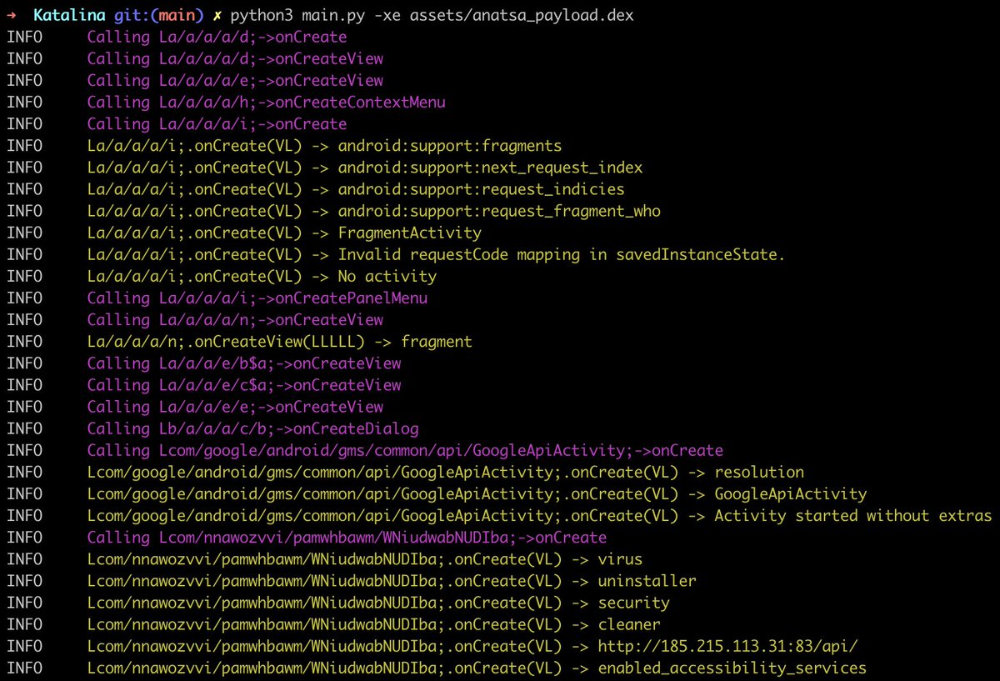Click the 'git:(main)' branch indicator in the prompt
This screenshot has width=1000, height=681.
[x=157, y=16]
